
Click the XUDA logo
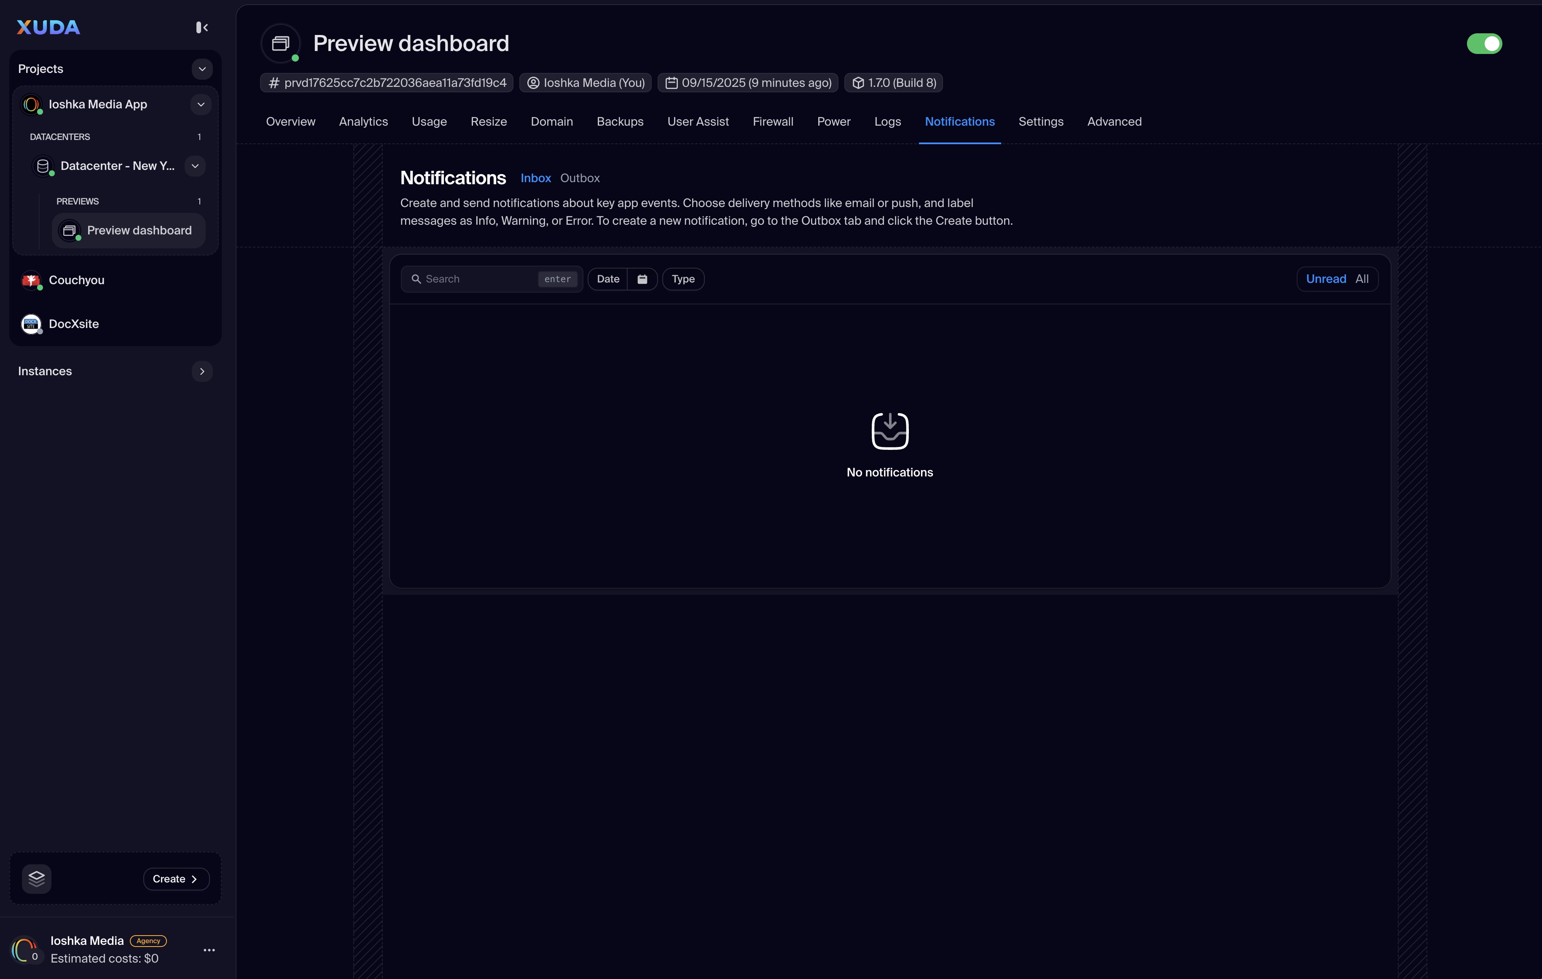point(48,27)
